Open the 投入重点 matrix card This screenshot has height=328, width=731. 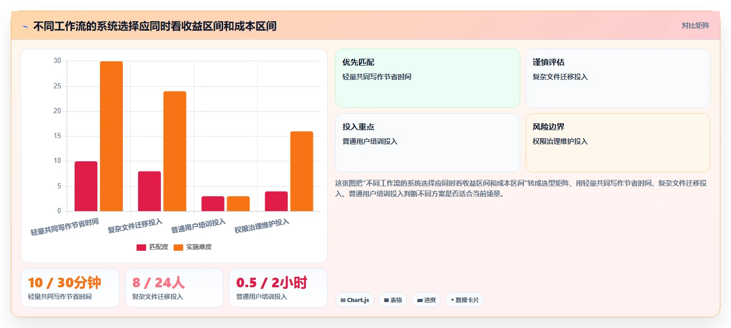point(428,143)
